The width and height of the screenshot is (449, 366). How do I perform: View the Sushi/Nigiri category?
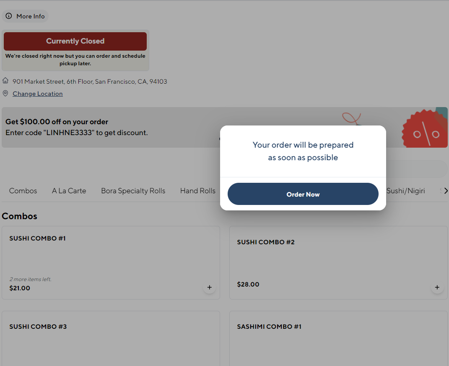[406, 190]
